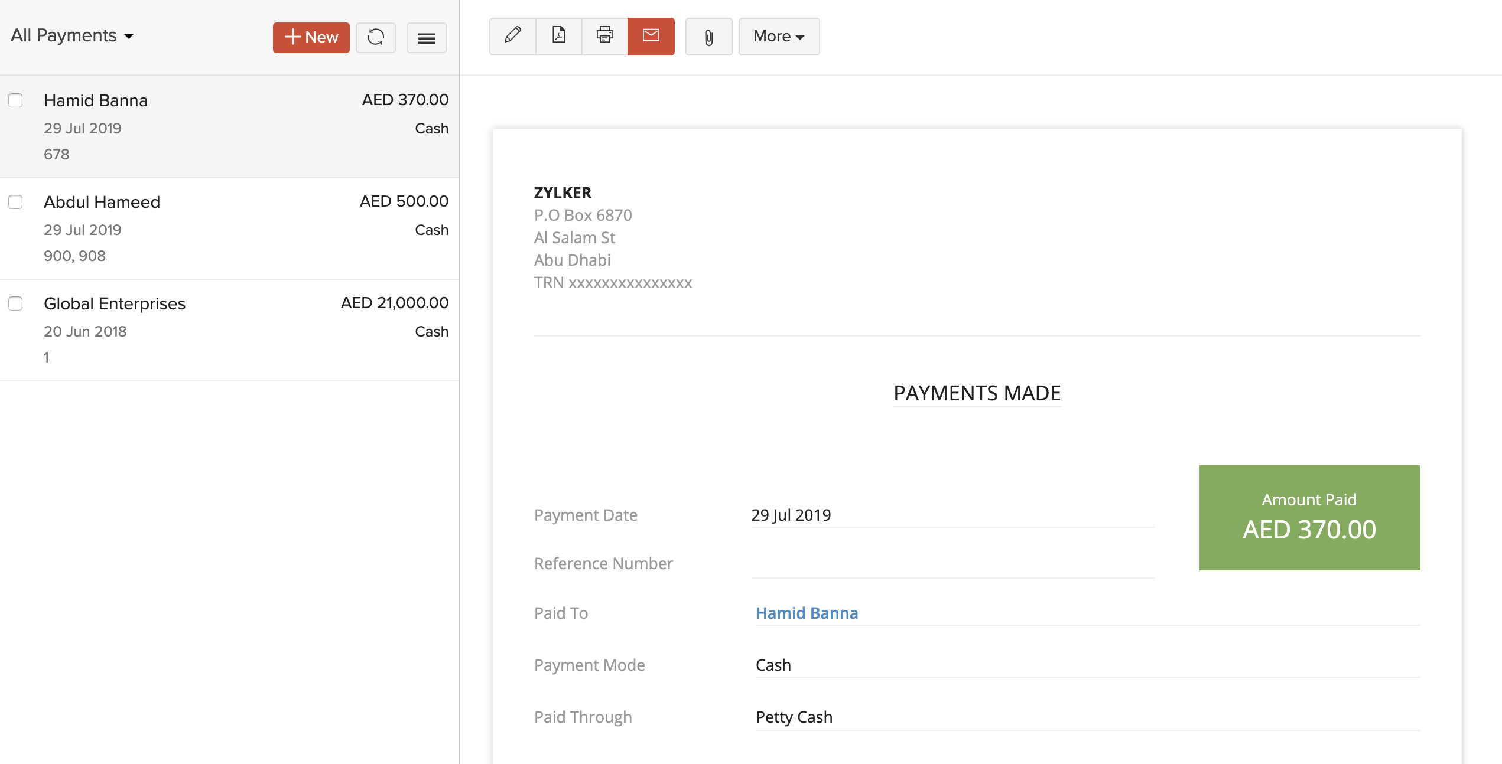The width and height of the screenshot is (1502, 764).
Task: Tick the Hamid Banna payment checkbox
Action: [x=15, y=100]
